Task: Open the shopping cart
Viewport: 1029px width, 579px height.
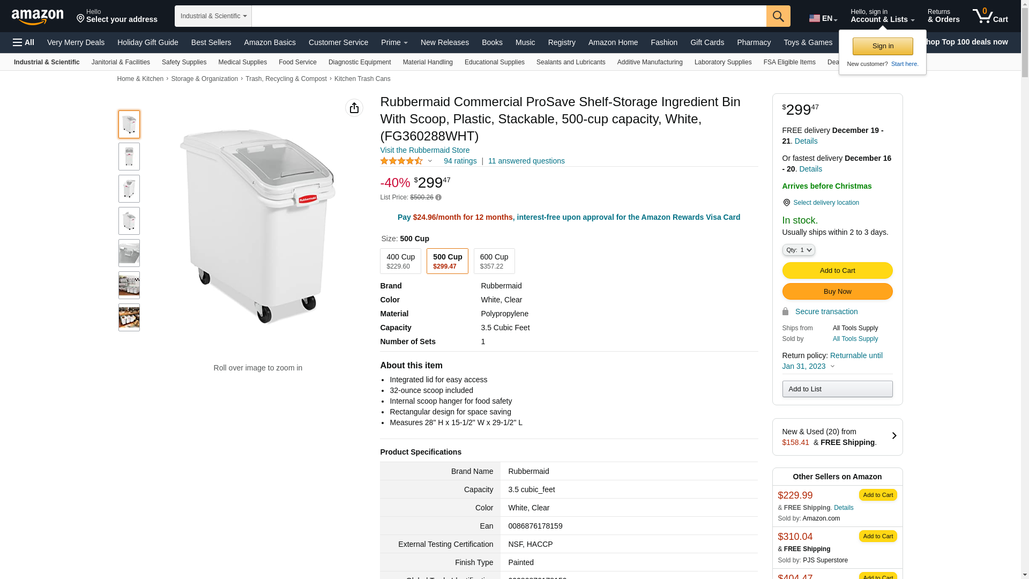Action: pyautogui.click(x=990, y=16)
